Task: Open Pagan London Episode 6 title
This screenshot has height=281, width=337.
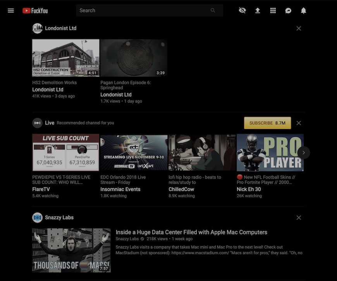Action: pos(126,85)
